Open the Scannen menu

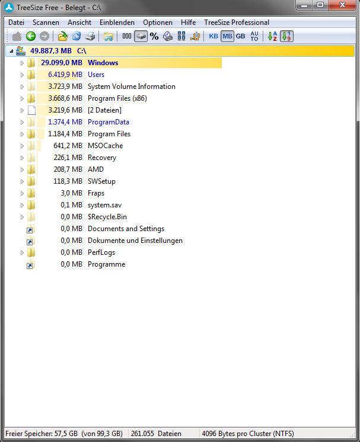tap(46, 23)
